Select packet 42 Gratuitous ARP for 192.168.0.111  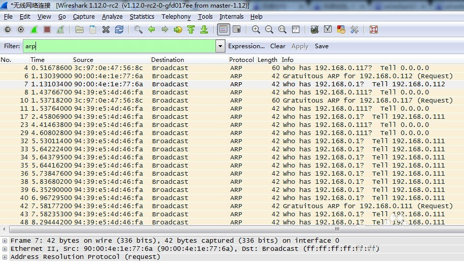click(x=232, y=206)
